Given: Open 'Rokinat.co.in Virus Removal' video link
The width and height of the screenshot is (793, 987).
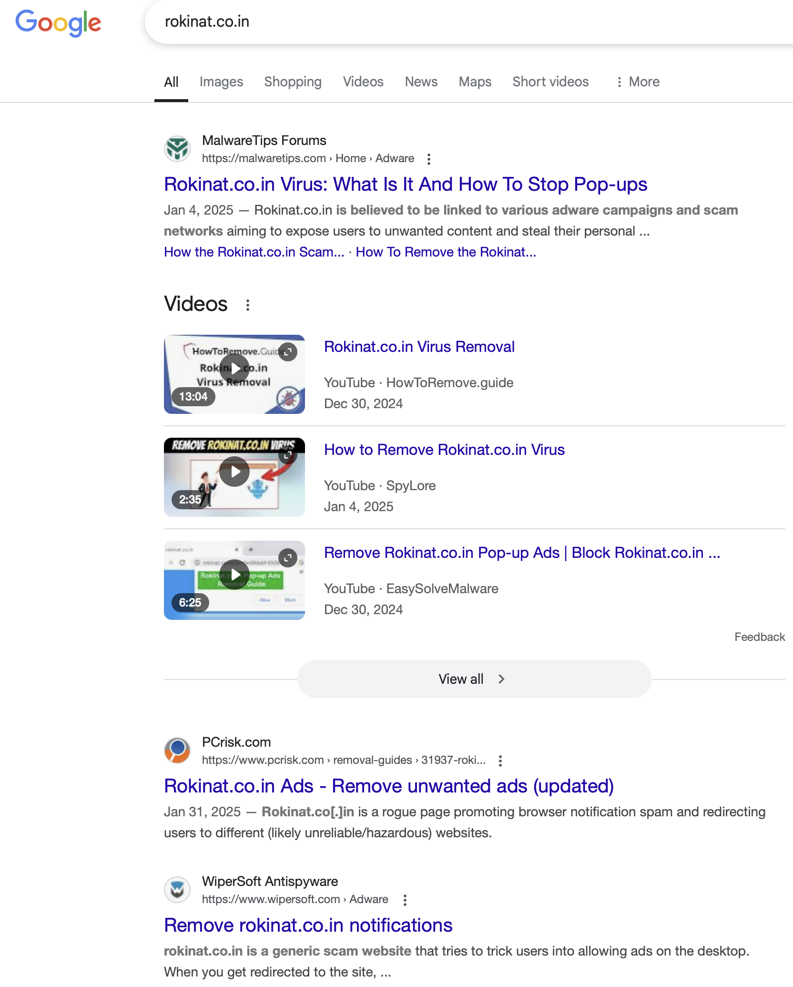Looking at the screenshot, I should point(419,347).
